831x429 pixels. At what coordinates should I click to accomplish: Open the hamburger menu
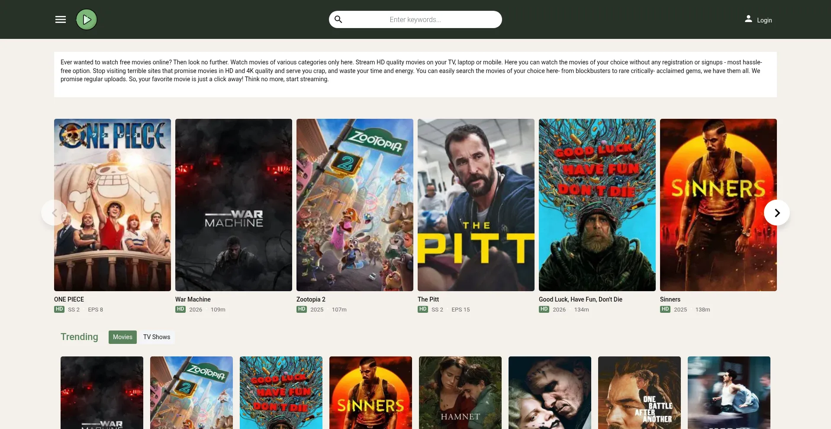pos(61,19)
